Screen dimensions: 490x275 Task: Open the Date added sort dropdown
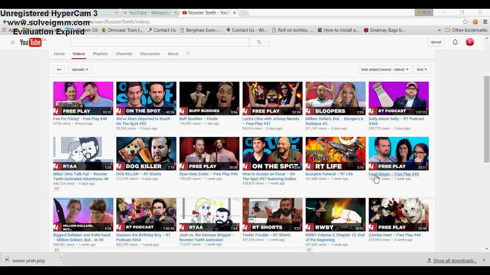coord(385,70)
